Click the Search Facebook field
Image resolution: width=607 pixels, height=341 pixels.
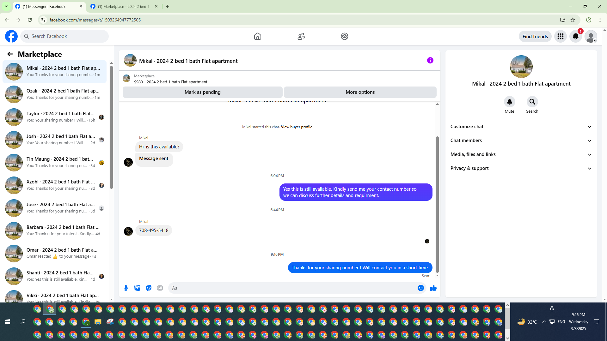(x=65, y=36)
